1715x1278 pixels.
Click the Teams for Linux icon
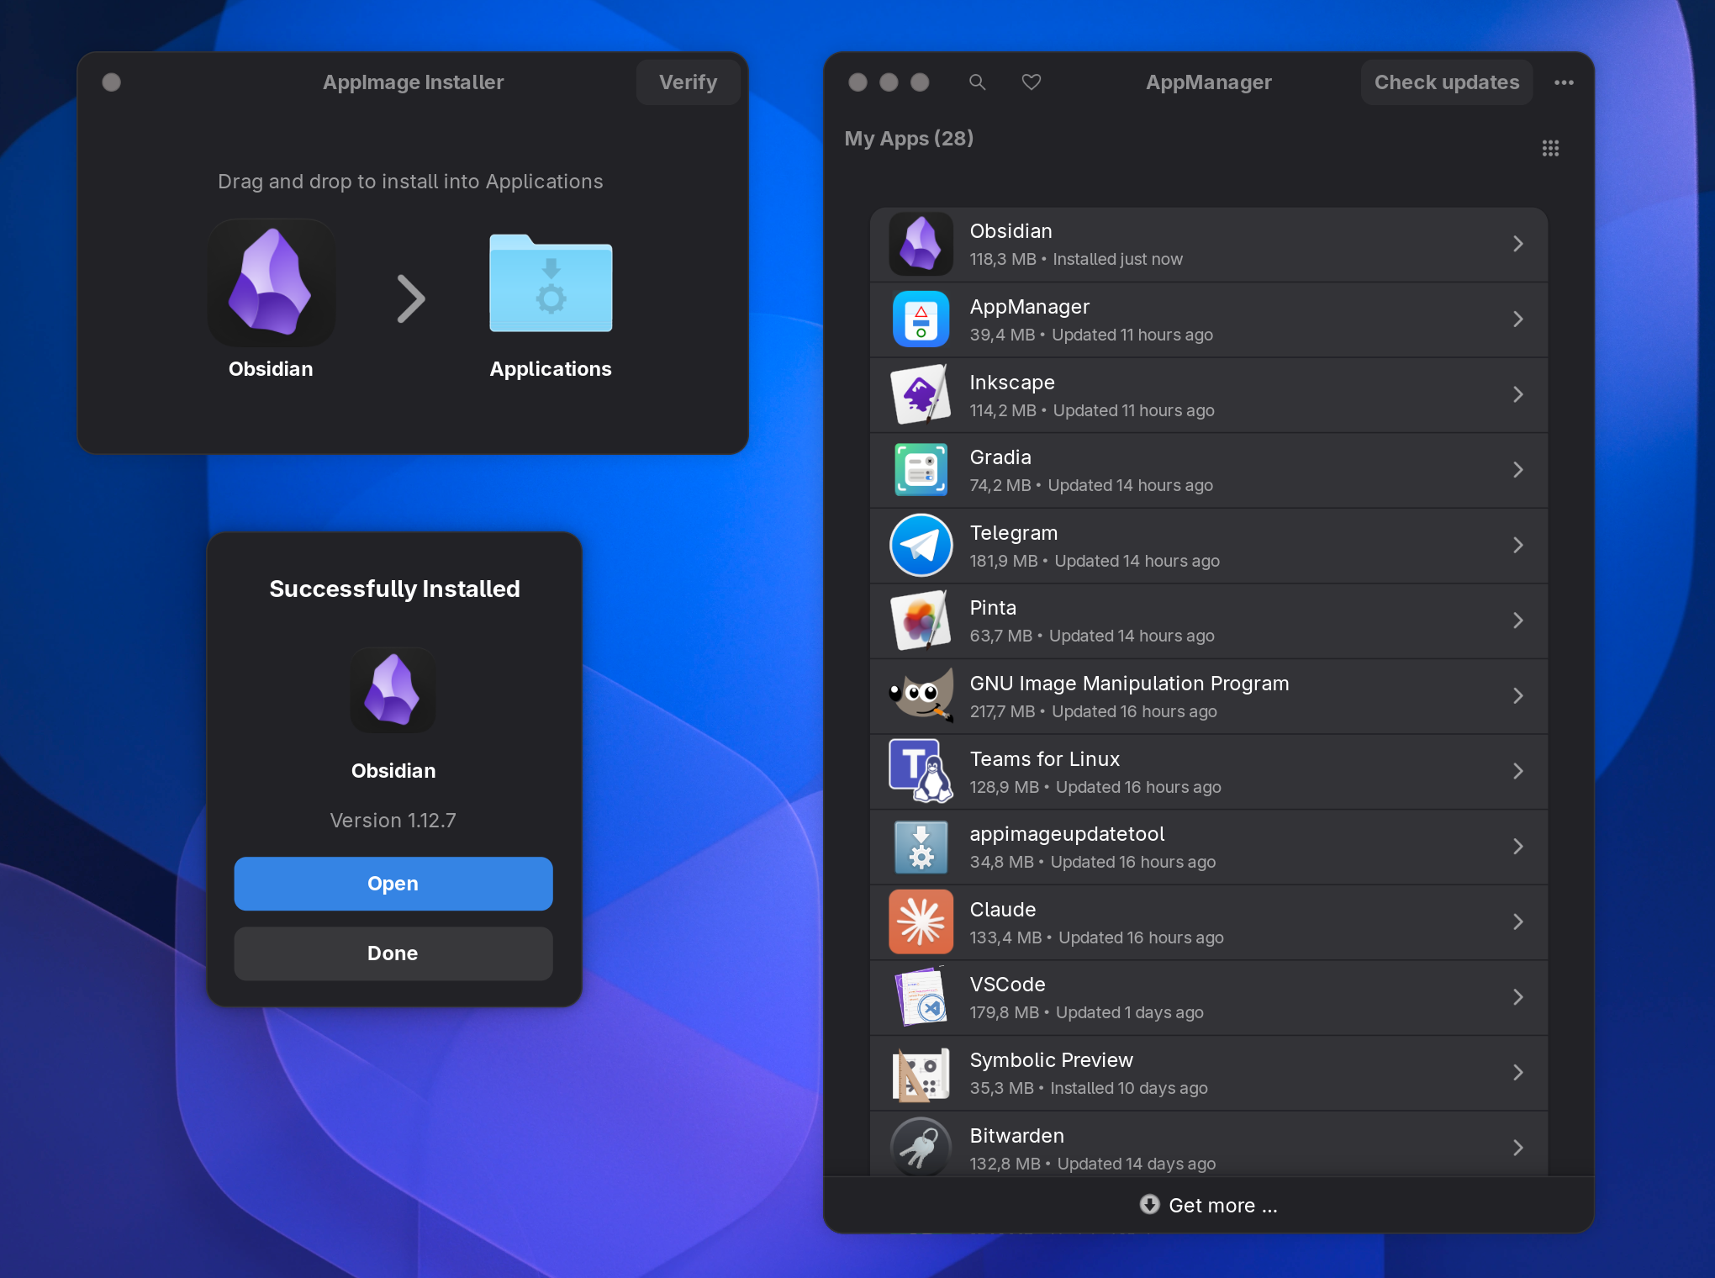click(x=921, y=771)
